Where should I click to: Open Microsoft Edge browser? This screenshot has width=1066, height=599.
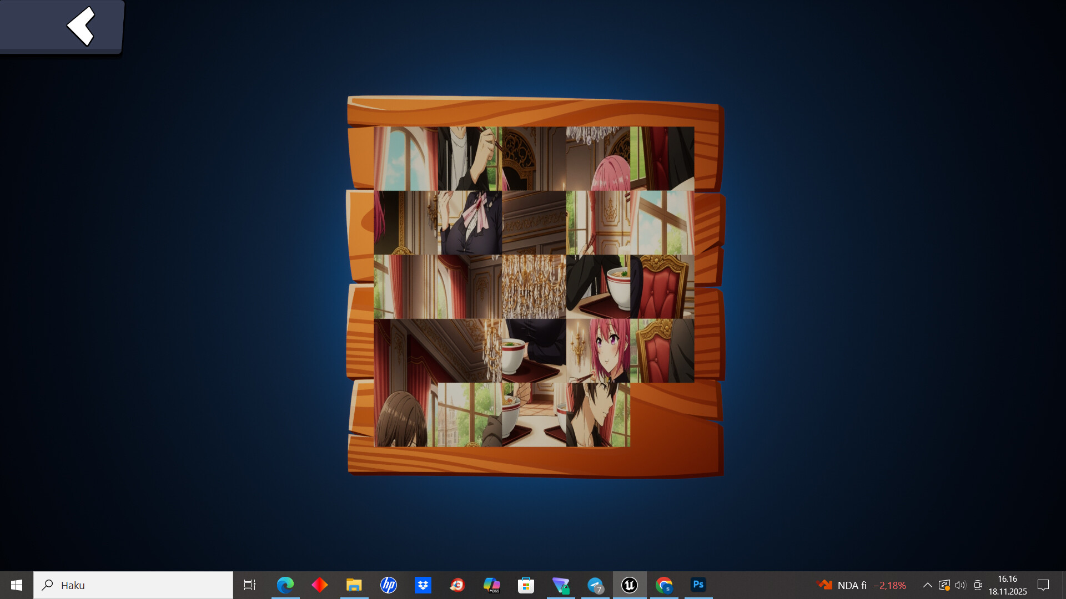[x=285, y=585]
